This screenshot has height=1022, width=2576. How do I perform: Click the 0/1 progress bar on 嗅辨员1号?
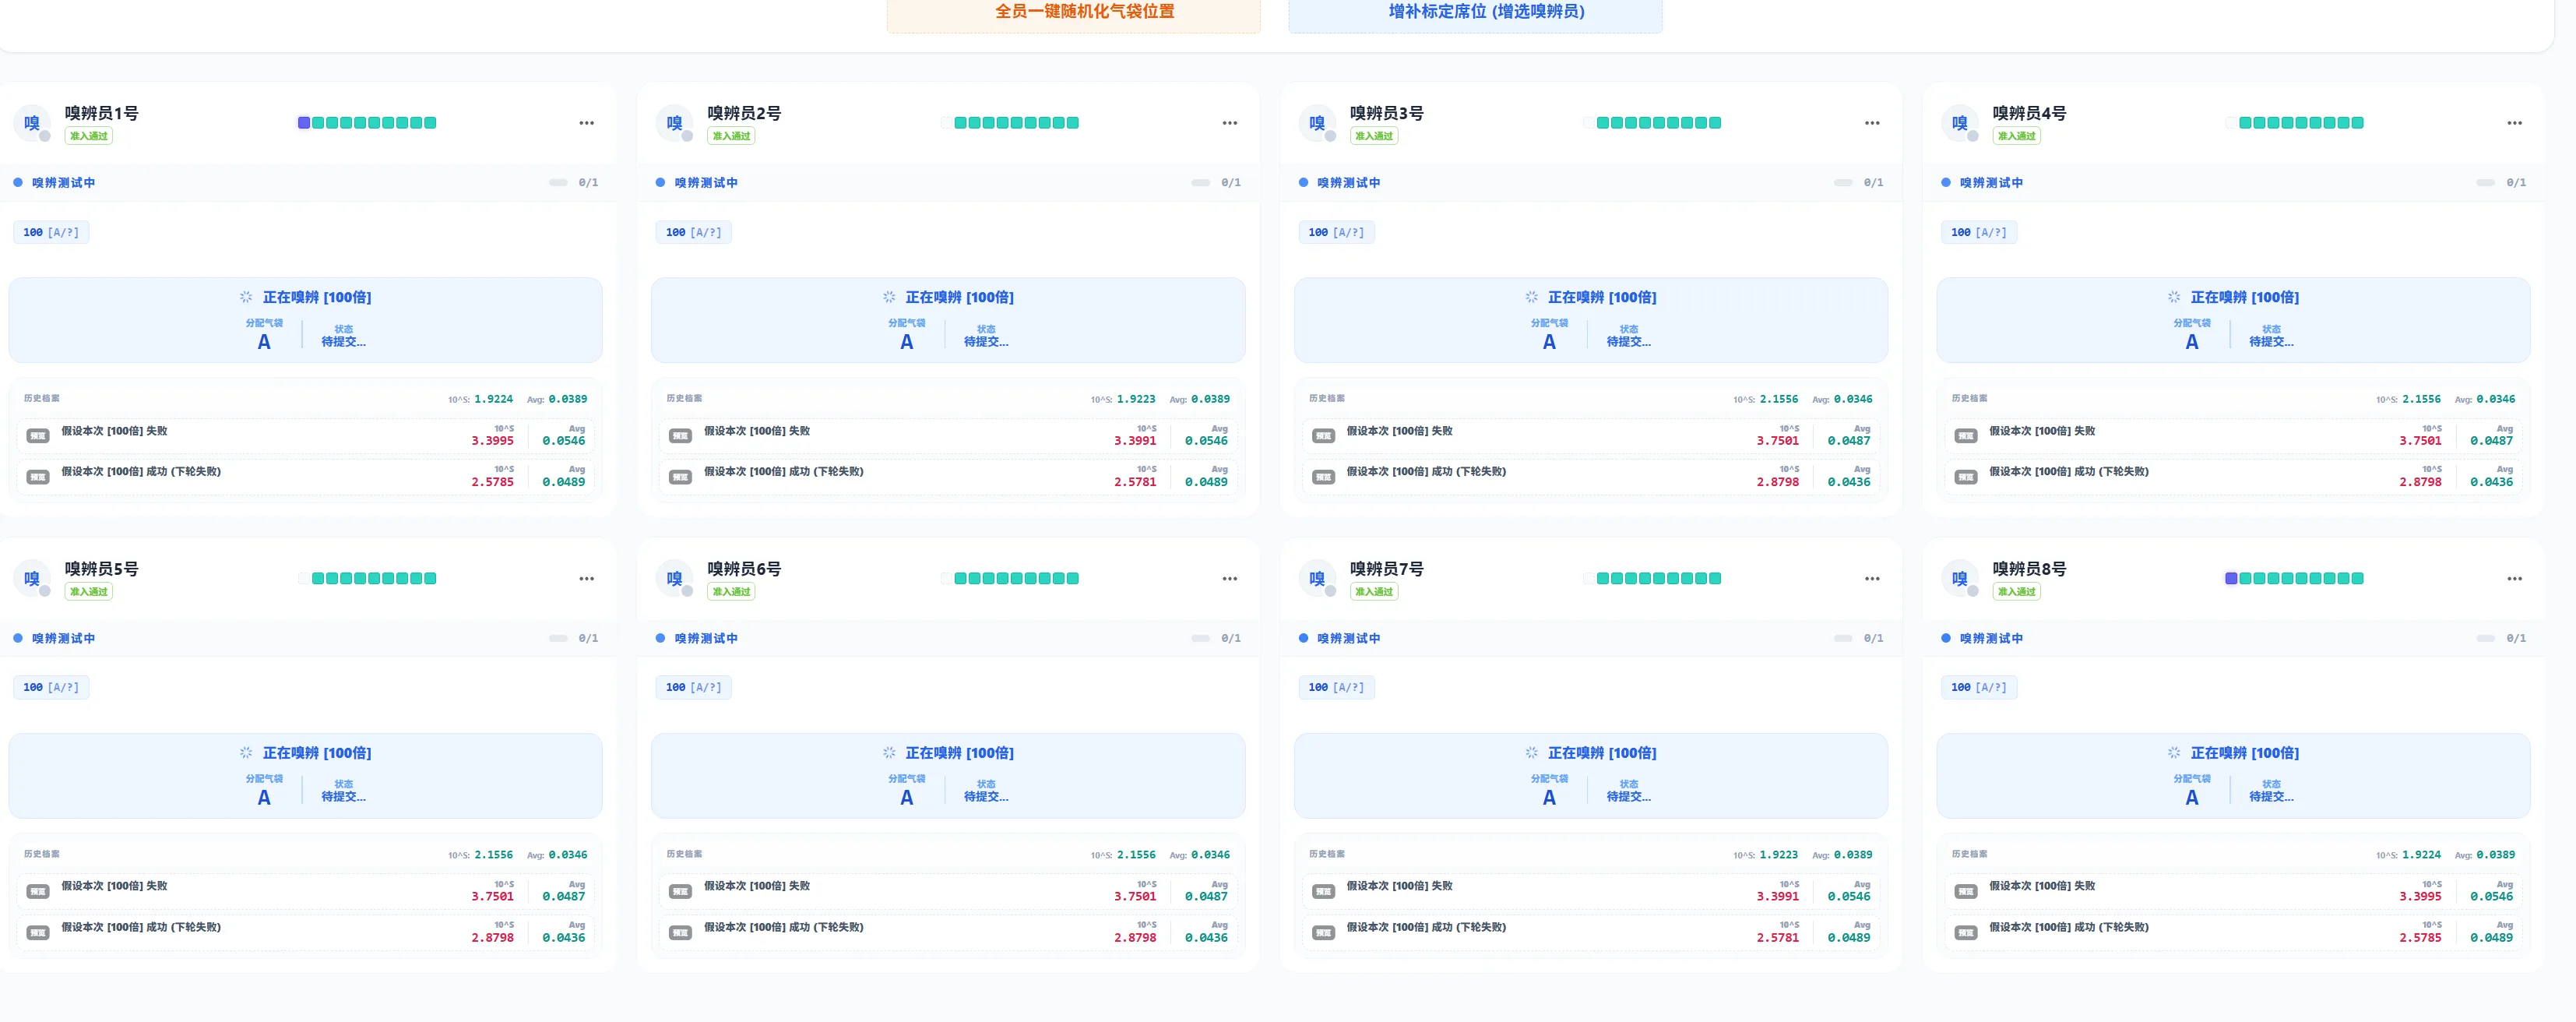(558, 183)
